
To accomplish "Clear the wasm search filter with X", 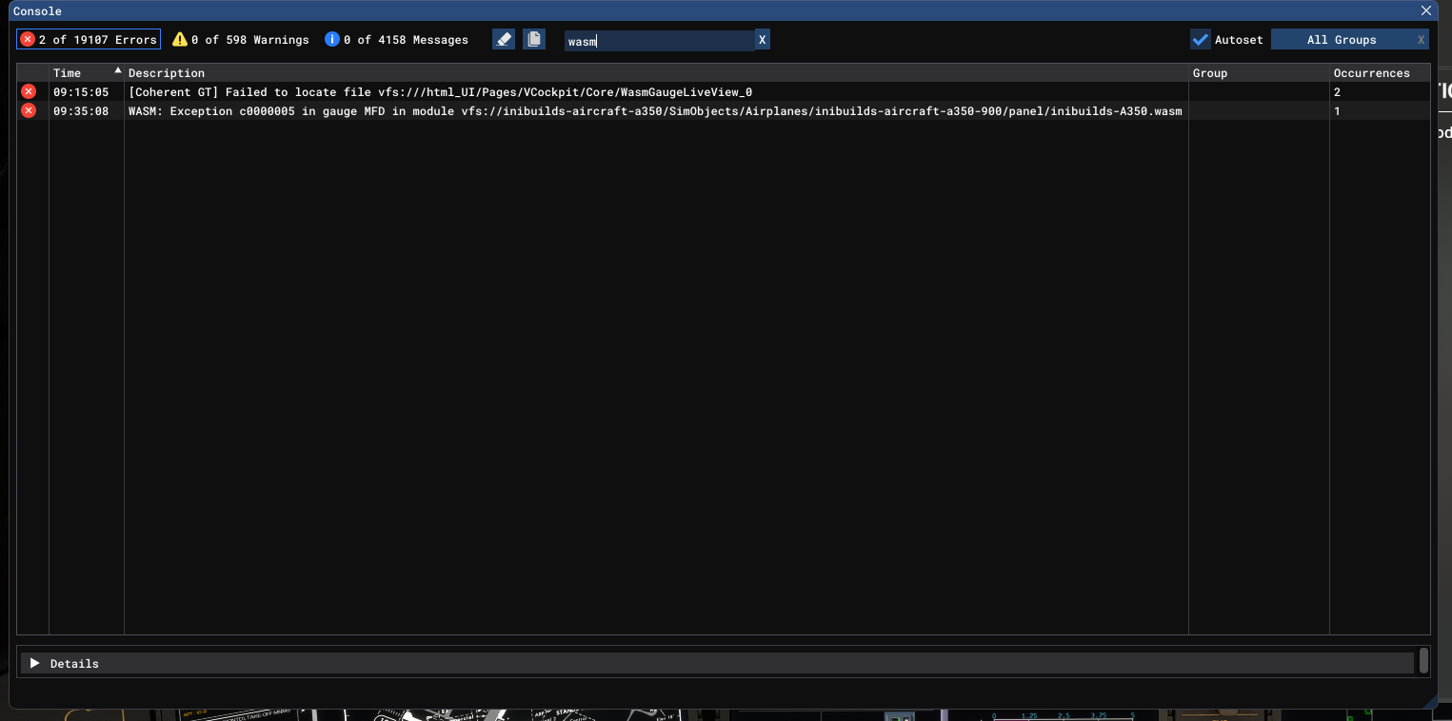I will [762, 40].
